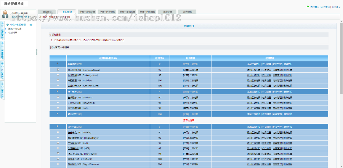Toggle the row icon for Mobile category
The image size is (343, 168).
coord(58,132)
